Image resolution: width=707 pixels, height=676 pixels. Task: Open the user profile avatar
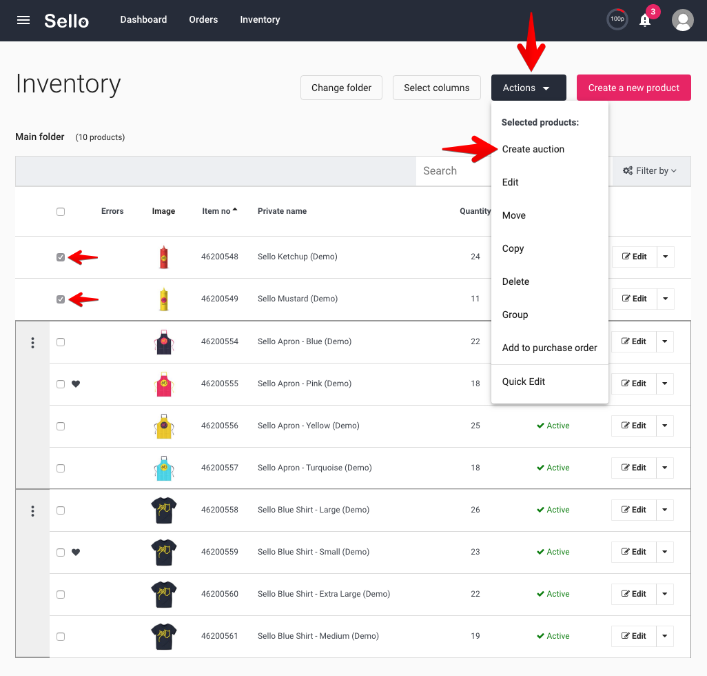pyautogui.click(x=683, y=20)
